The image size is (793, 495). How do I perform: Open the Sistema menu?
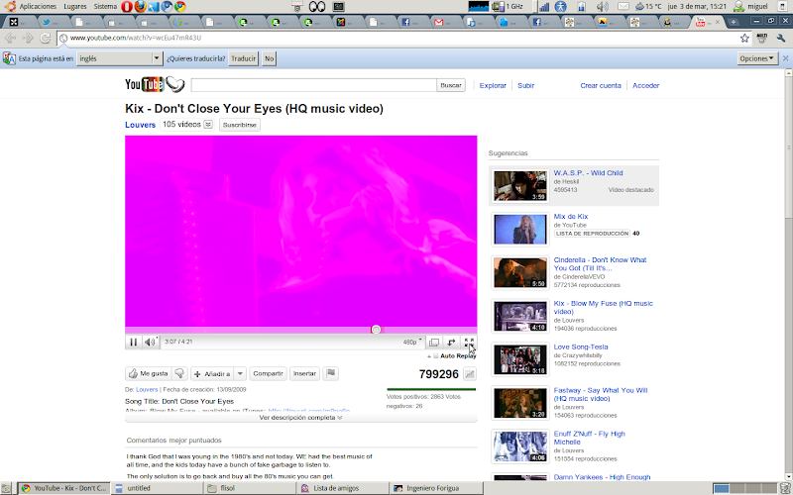click(105, 6)
